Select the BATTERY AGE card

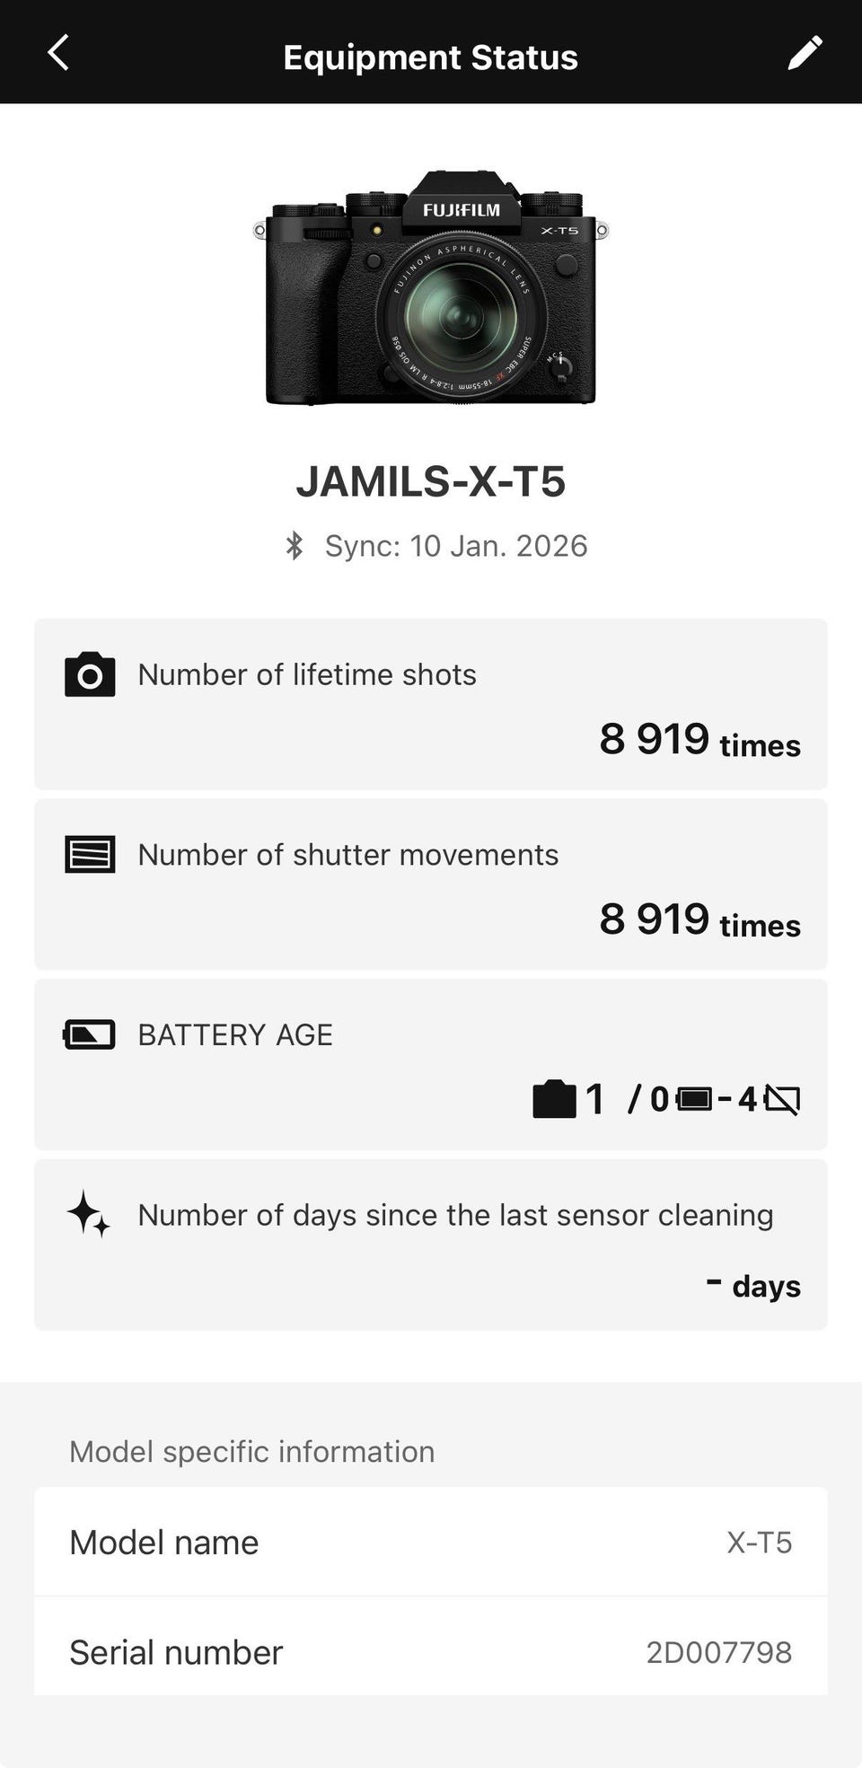pos(431,1064)
